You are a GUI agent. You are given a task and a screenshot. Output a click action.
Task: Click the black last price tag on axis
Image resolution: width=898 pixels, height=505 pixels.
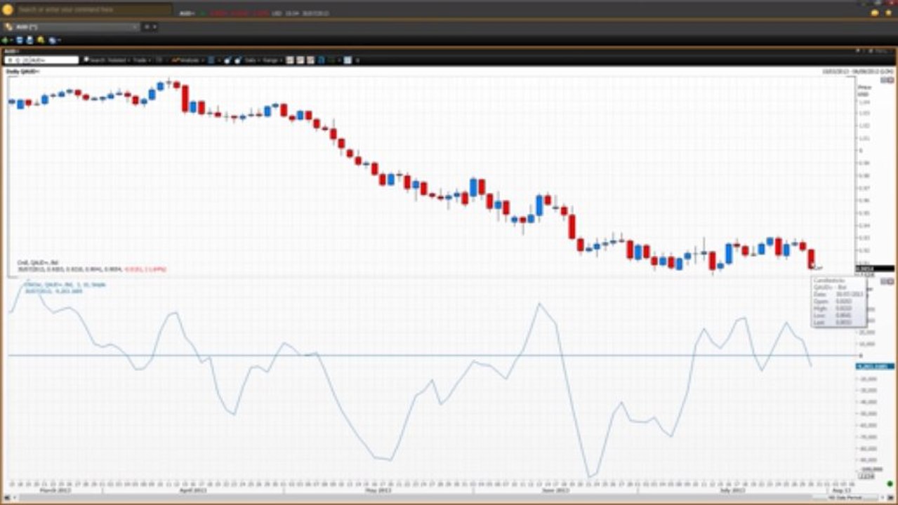coord(874,269)
